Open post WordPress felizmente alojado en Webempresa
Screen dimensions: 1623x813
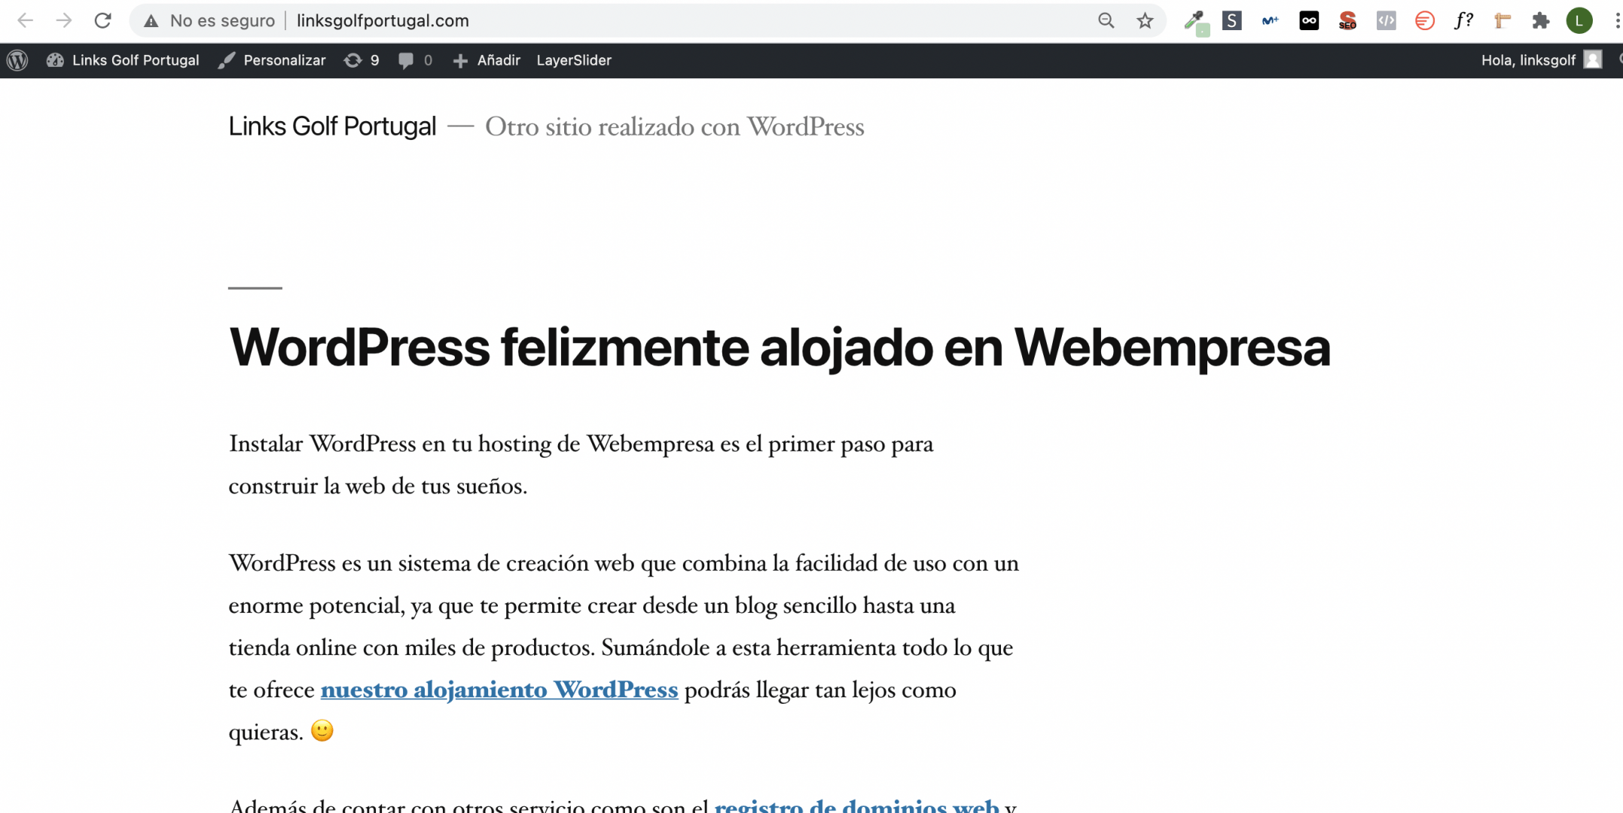pyautogui.click(x=779, y=348)
